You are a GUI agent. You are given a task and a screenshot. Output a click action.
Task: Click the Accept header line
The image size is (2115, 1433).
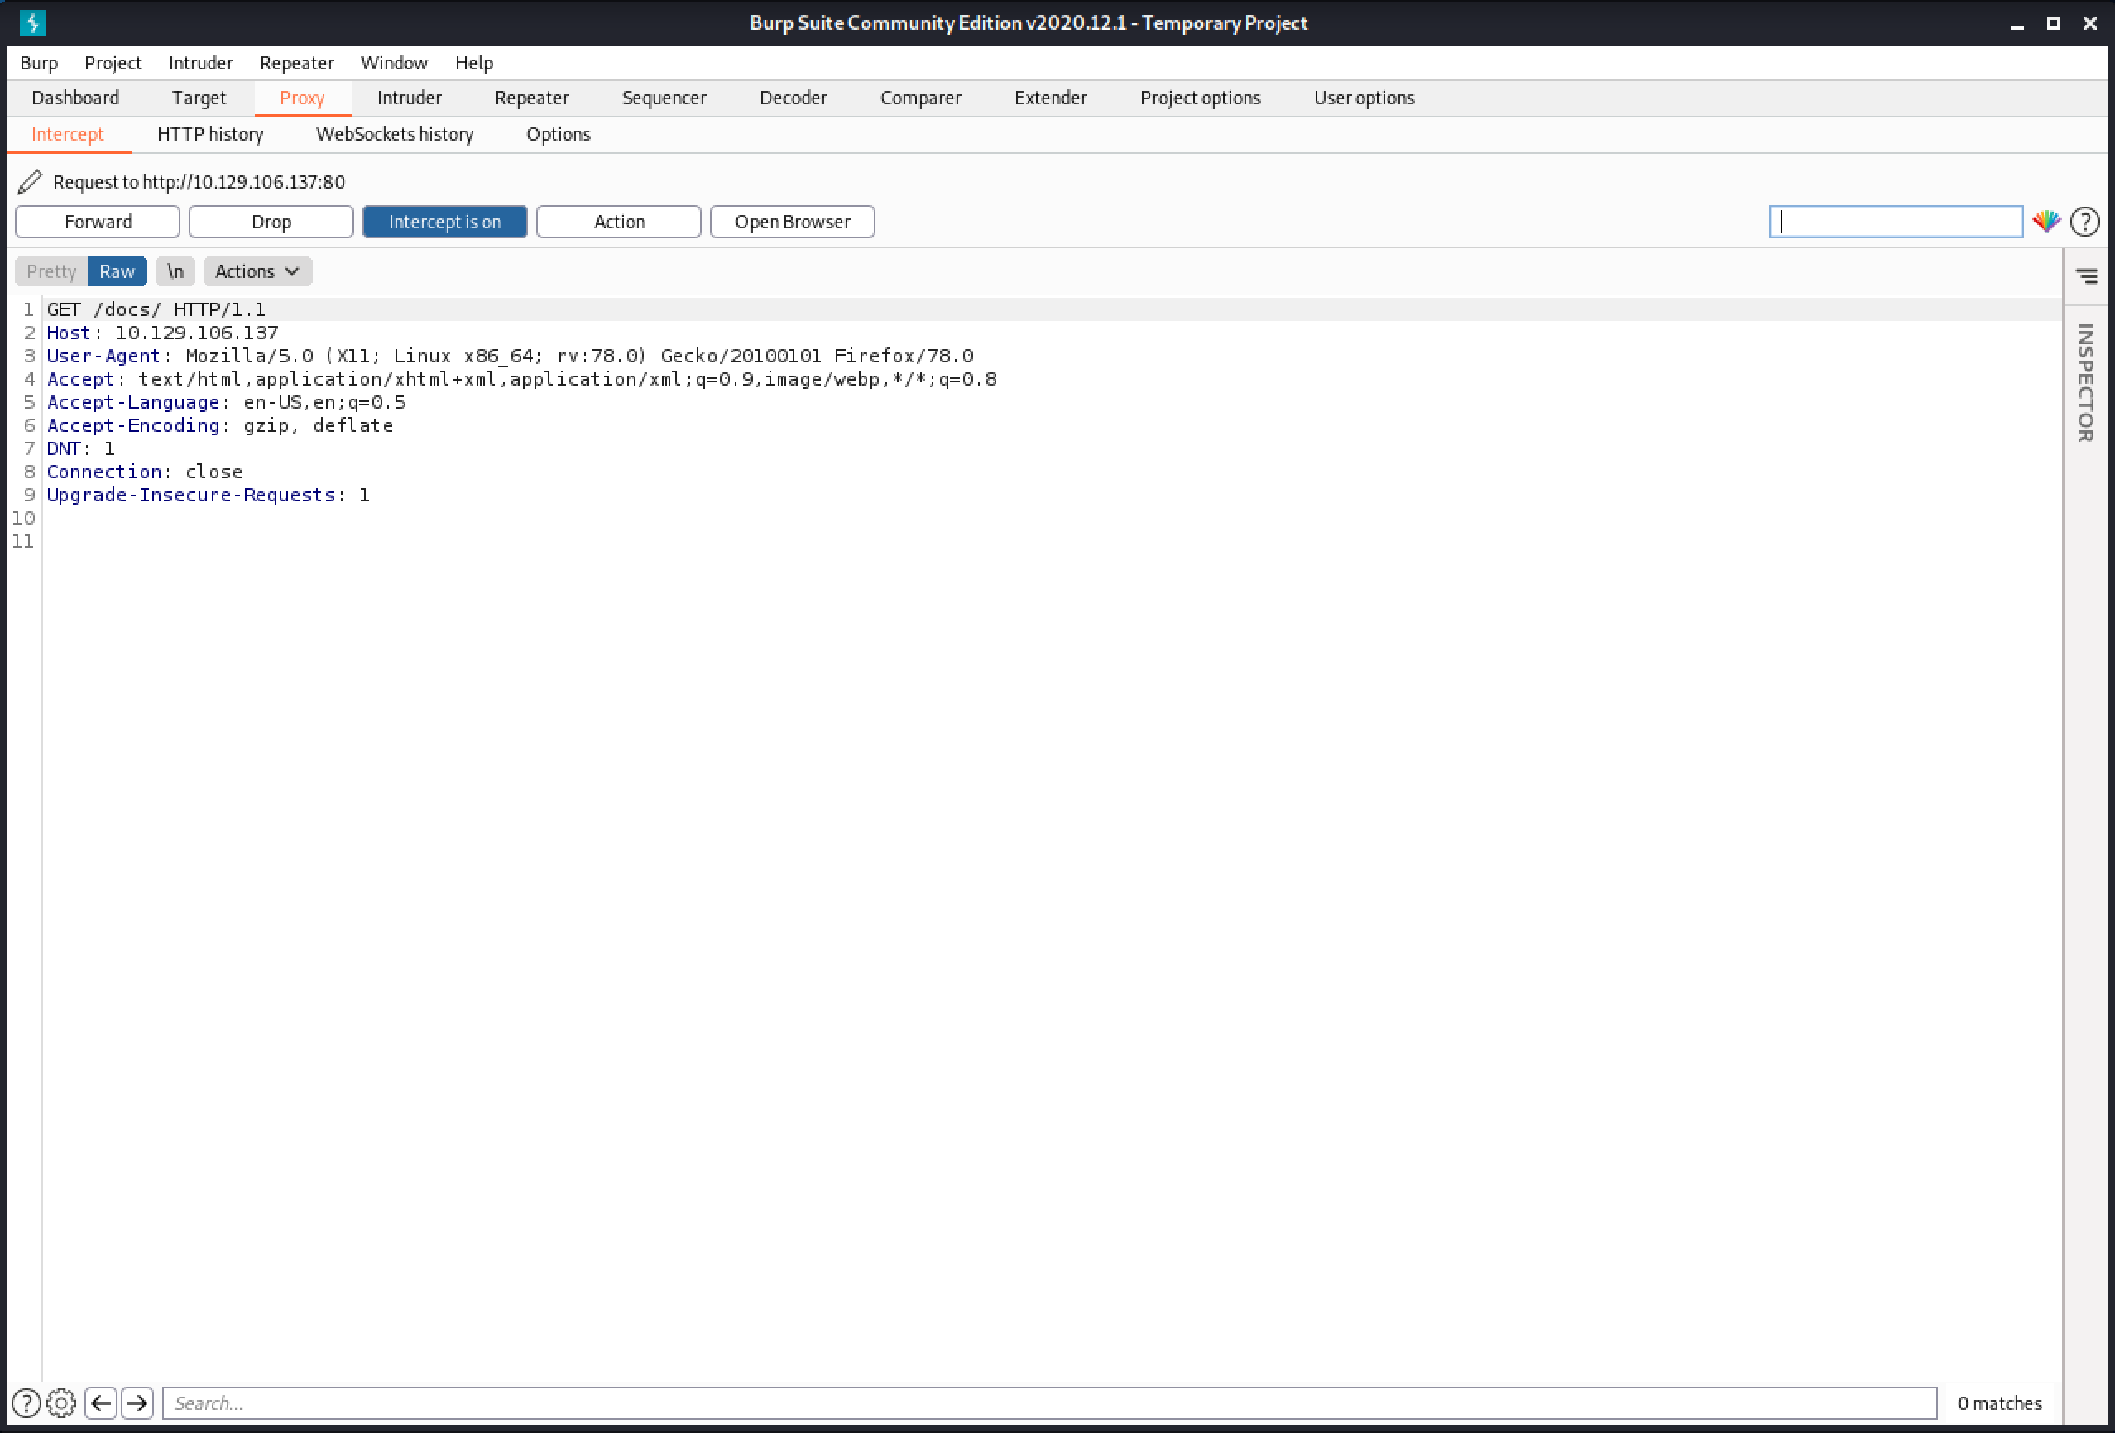[x=521, y=380]
